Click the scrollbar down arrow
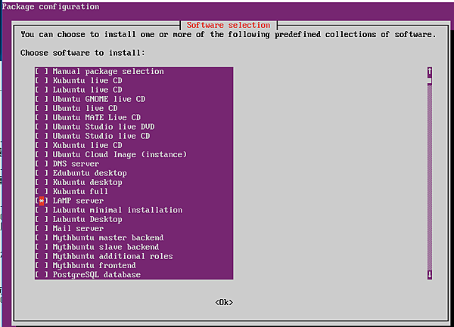The height and width of the screenshot is (327, 454). click(430, 274)
